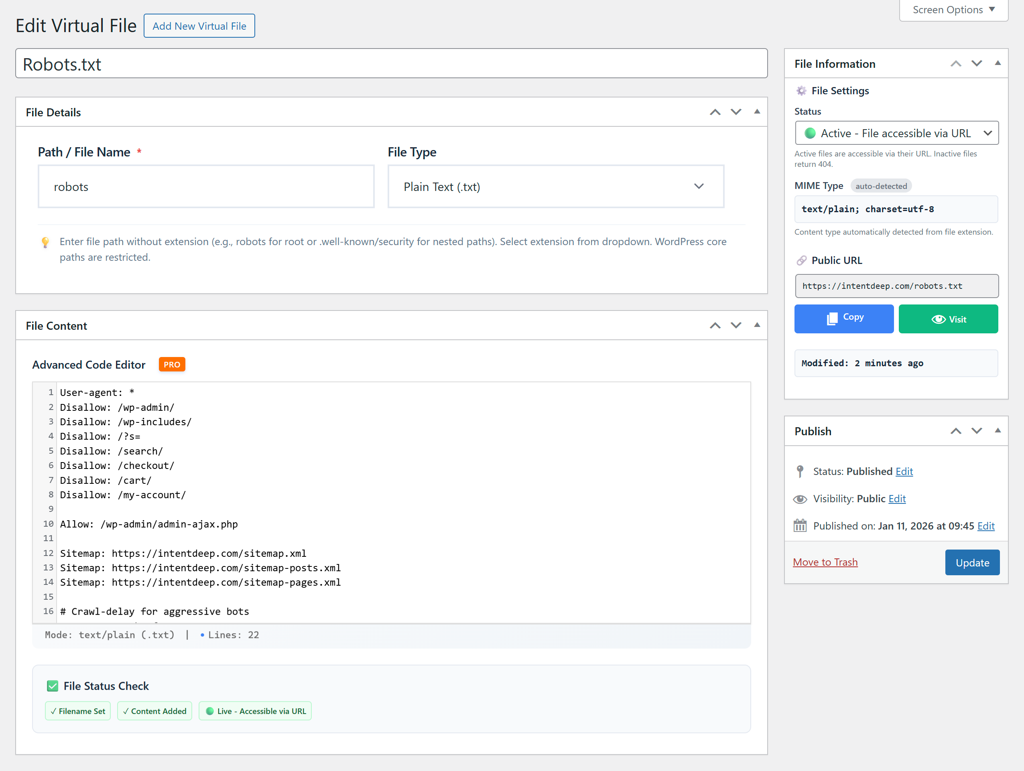
Task: Click the Public URL link icon
Action: pyautogui.click(x=801, y=261)
